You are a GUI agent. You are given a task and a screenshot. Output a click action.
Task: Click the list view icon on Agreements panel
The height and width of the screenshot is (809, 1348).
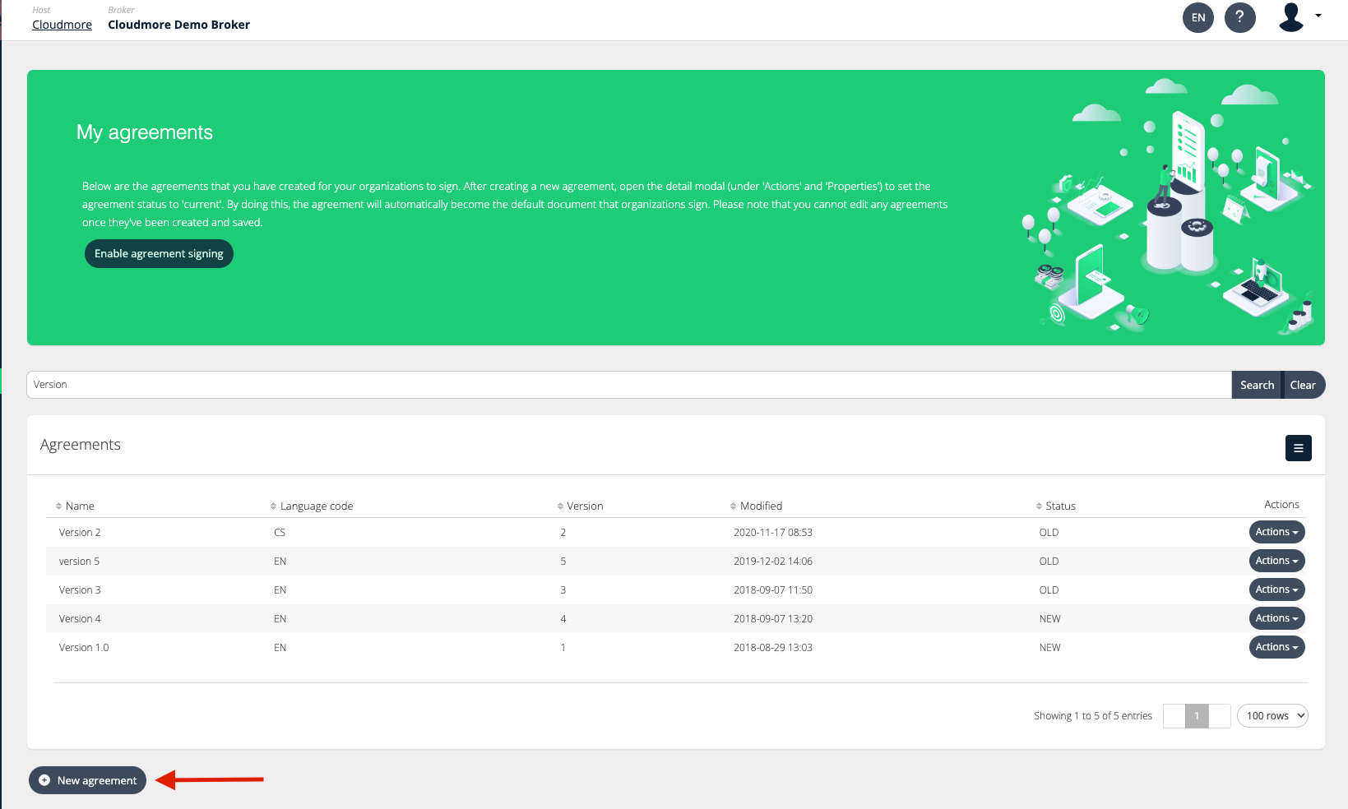[1298, 448]
